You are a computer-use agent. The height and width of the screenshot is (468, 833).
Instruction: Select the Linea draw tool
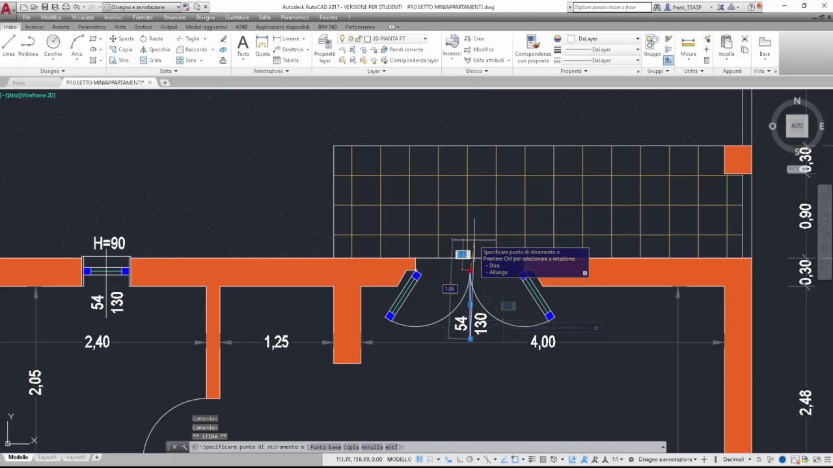pos(8,45)
